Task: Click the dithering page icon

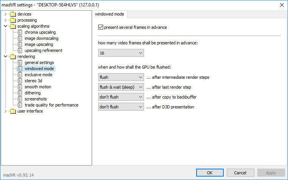Action: click(x=20, y=93)
